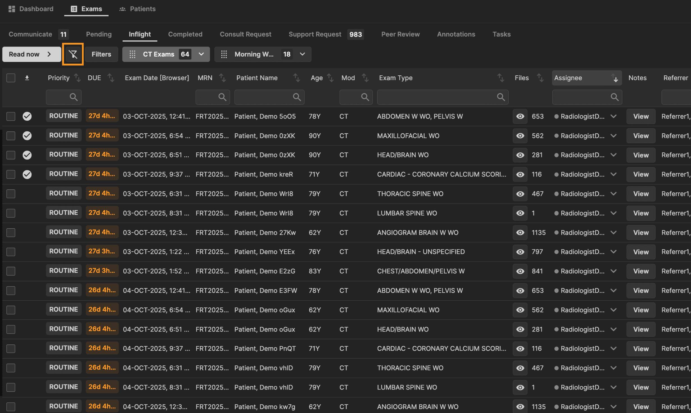The image size is (691, 413).
Task: Click the checkmark icon on Demo 5oO5 row
Action: 27,116
